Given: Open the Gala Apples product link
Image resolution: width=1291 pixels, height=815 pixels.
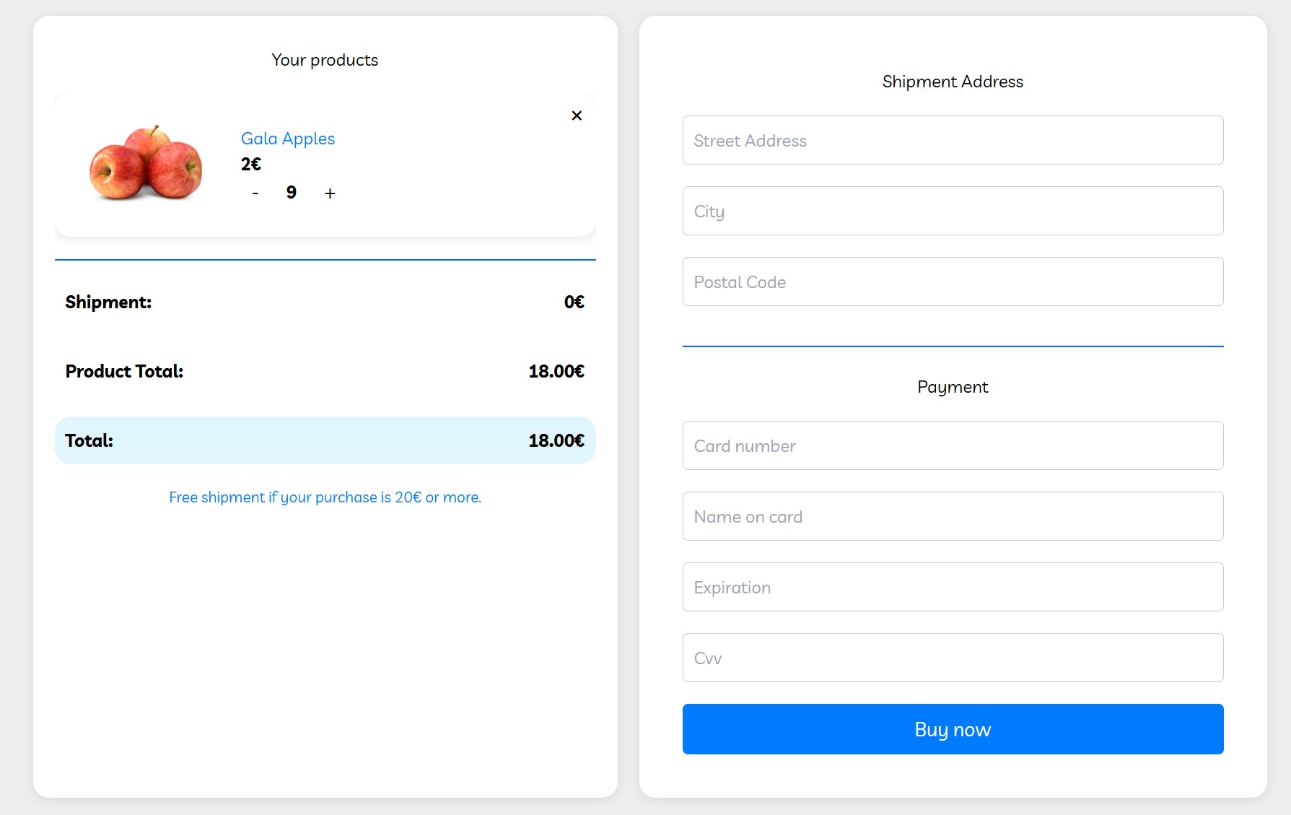Looking at the screenshot, I should tap(287, 139).
